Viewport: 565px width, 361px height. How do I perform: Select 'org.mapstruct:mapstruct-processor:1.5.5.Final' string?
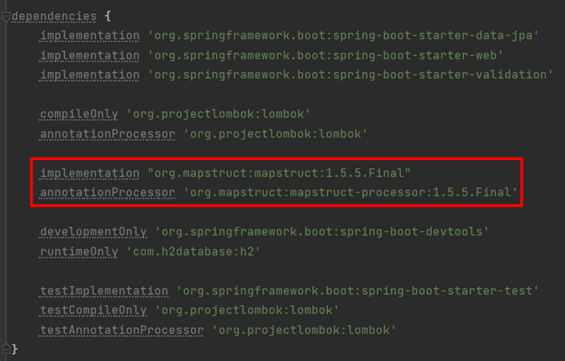tap(351, 192)
